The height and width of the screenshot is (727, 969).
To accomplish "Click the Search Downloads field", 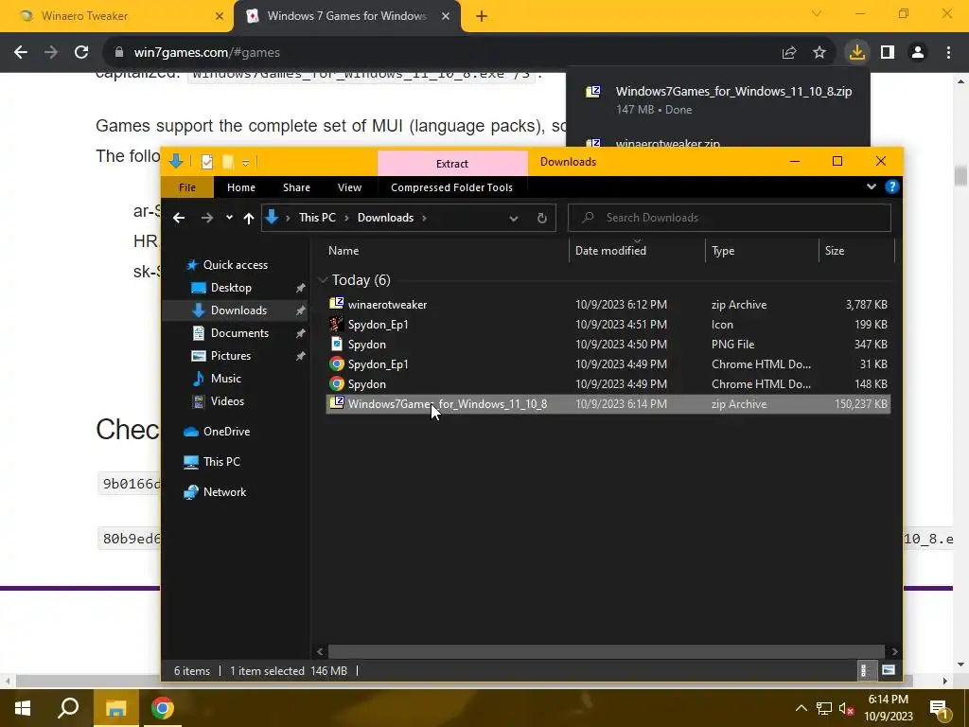I will (x=730, y=218).
